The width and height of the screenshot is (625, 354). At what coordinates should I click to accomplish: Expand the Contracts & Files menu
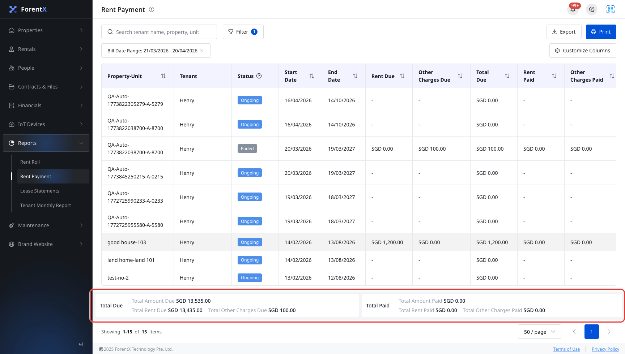46,87
